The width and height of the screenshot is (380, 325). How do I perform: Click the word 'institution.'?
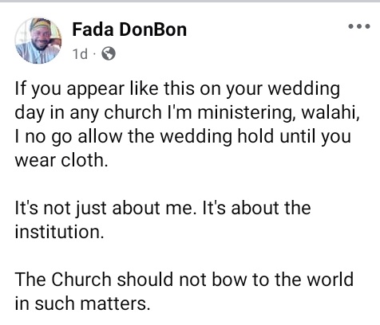point(59,232)
